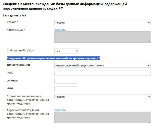Screen dimensions: 153x128
Task: Click the page title about местонахождении базы данных
Action: [65, 6]
